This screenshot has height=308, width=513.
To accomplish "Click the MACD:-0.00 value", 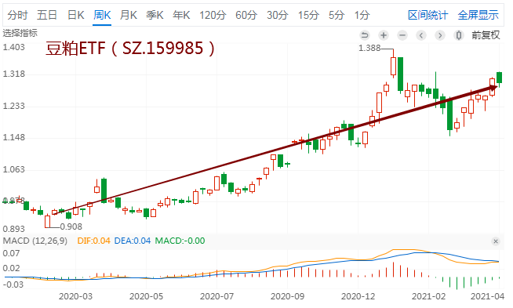I will point(180,241).
